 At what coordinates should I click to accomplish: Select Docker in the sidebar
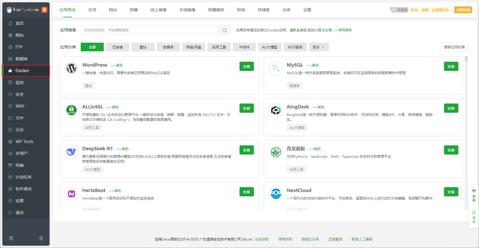point(26,71)
